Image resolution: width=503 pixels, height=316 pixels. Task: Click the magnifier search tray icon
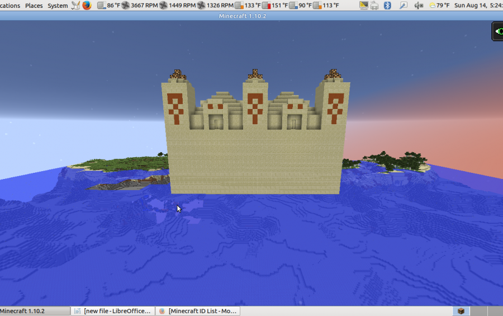pyautogui.click(x=403, y=5)
